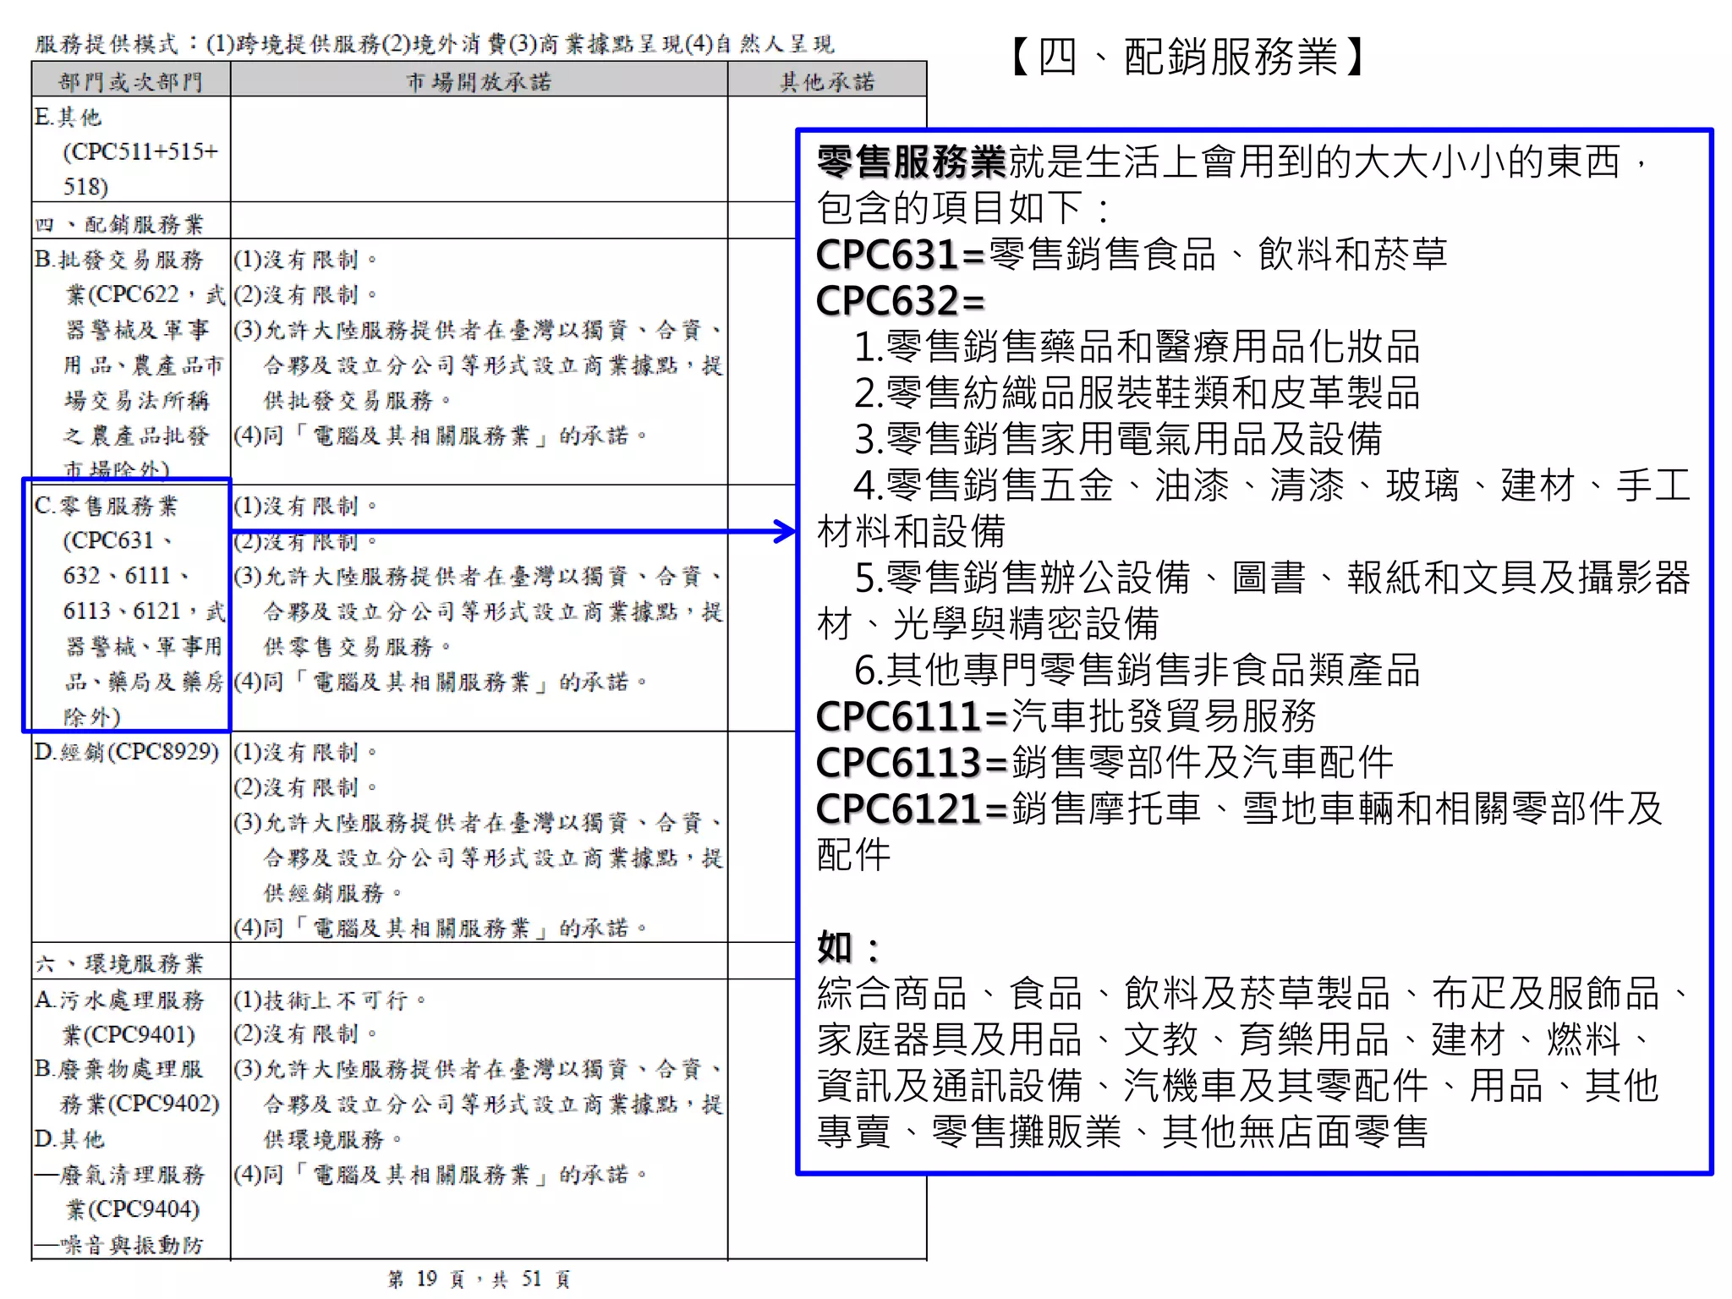Click the section row 四、配銷服務業
Image resolution: width=1732 pixels, height=1299 pixels.
119,224
